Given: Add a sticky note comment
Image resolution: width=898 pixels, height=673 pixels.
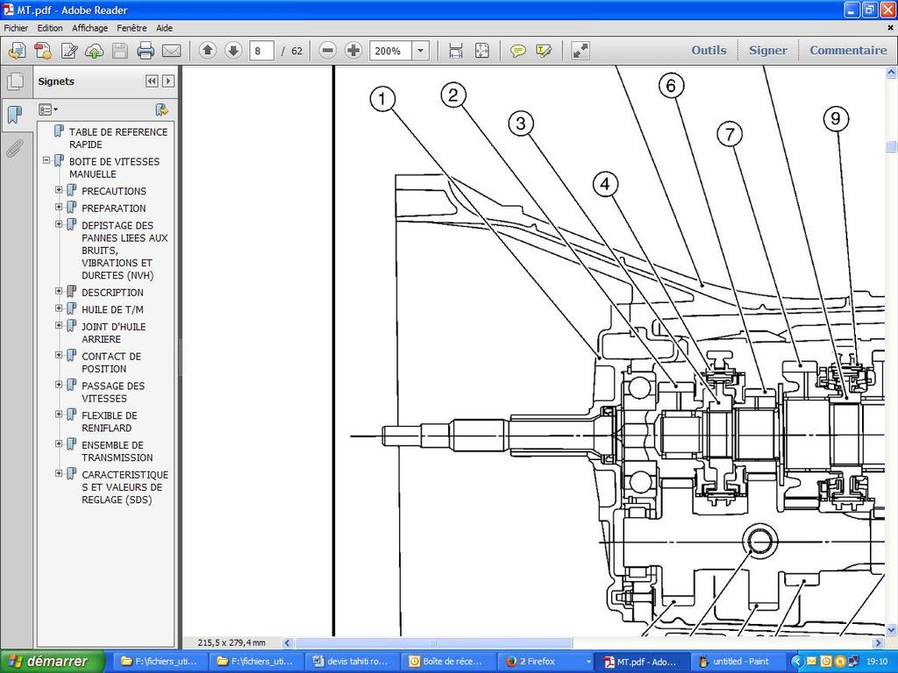Looking at the screenshot, I should click(x=518, y=51).
